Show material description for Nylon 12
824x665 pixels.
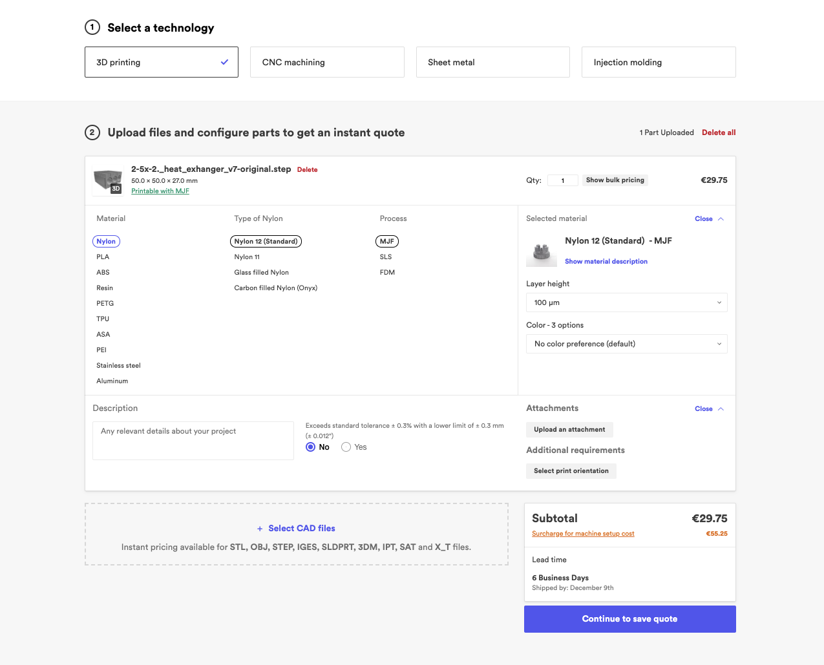point(606,261)
